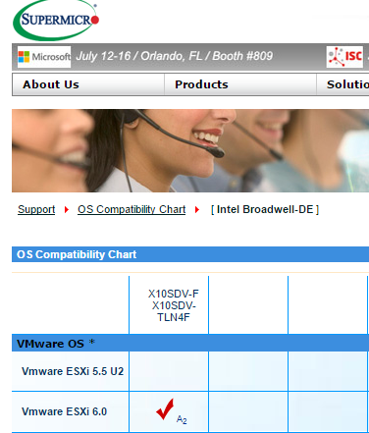Click the A2 footnote marker
The image size is (369, 433).
click(182, 419)
